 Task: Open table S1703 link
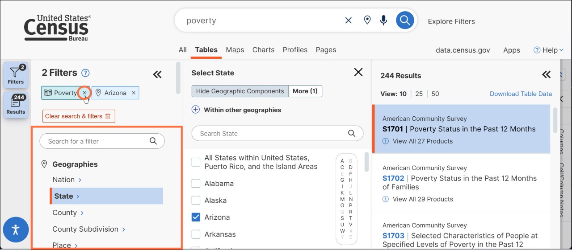coord(393,235)
